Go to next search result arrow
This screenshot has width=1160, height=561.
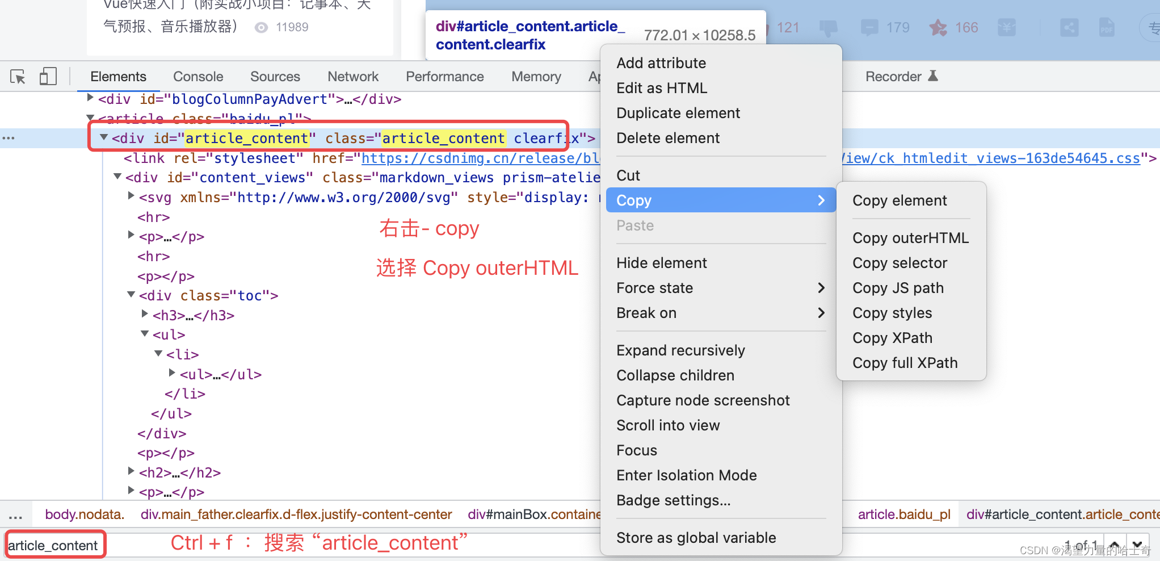click(1137, 545)
